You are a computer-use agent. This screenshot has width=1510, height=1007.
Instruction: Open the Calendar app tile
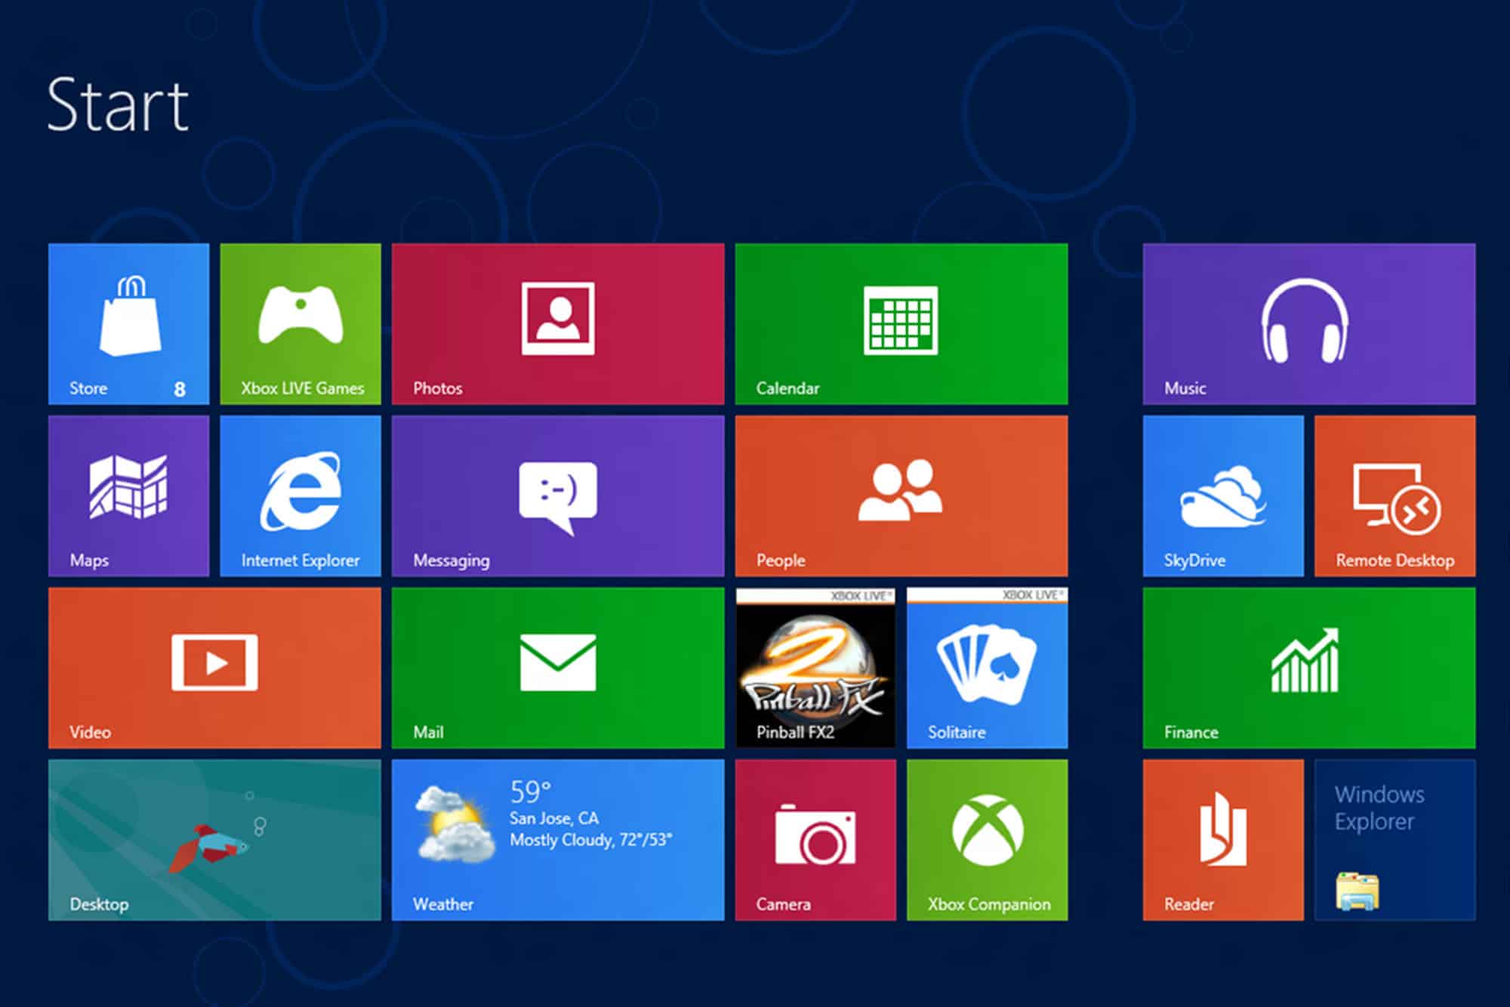pyautogui.click(x=901, y=323)
